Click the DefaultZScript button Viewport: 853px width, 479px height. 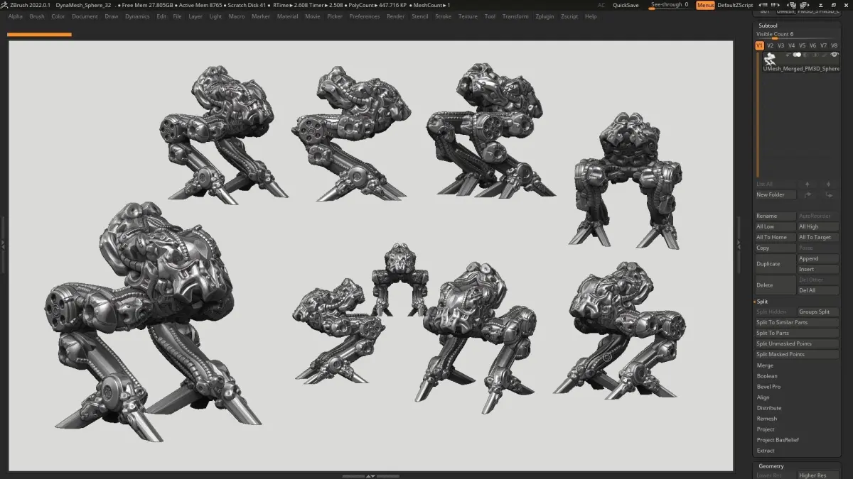click(735, 5)
